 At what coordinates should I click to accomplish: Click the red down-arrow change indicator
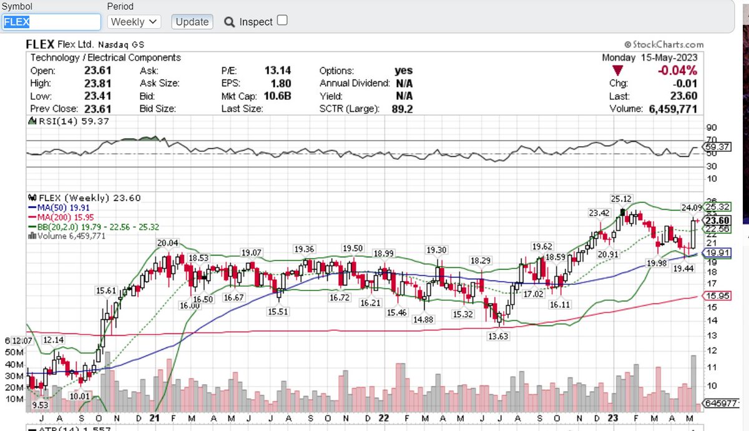(619, 71)
